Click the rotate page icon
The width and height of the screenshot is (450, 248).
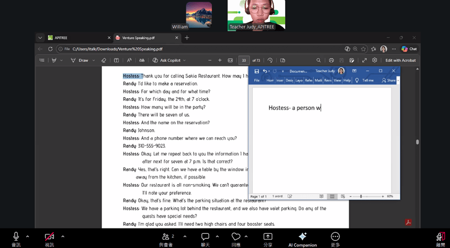270,60
